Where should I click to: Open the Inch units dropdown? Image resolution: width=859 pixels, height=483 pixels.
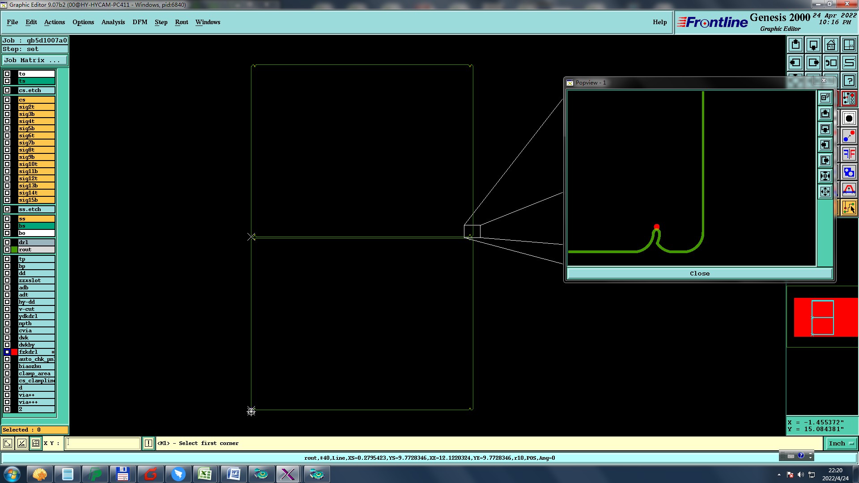(841, 443)
